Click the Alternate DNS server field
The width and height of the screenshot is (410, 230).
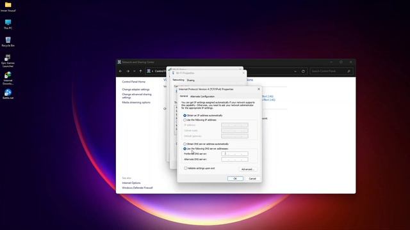click(x=235, y=159)
